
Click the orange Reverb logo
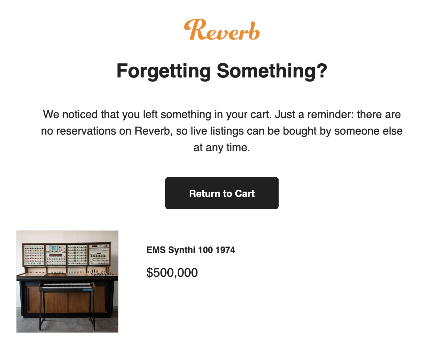(222, 30)
